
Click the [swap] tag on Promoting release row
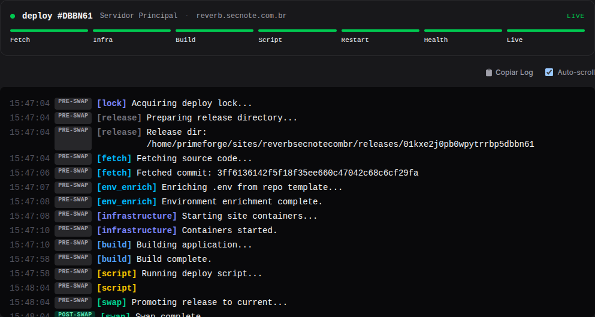[x=111, y=303]
